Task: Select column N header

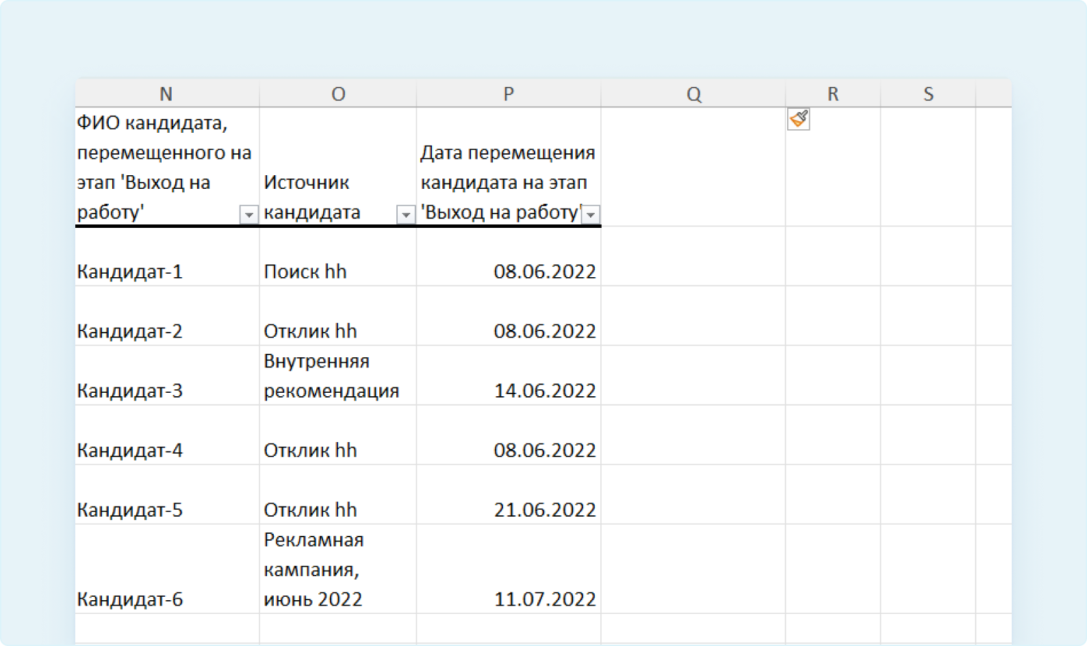Action: [166, 94]
